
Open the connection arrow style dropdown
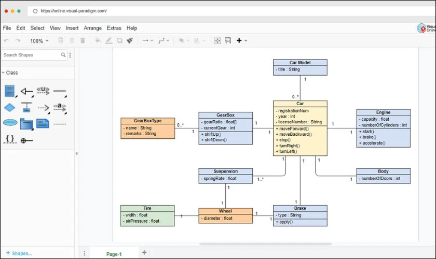click(x=147, y=40)
